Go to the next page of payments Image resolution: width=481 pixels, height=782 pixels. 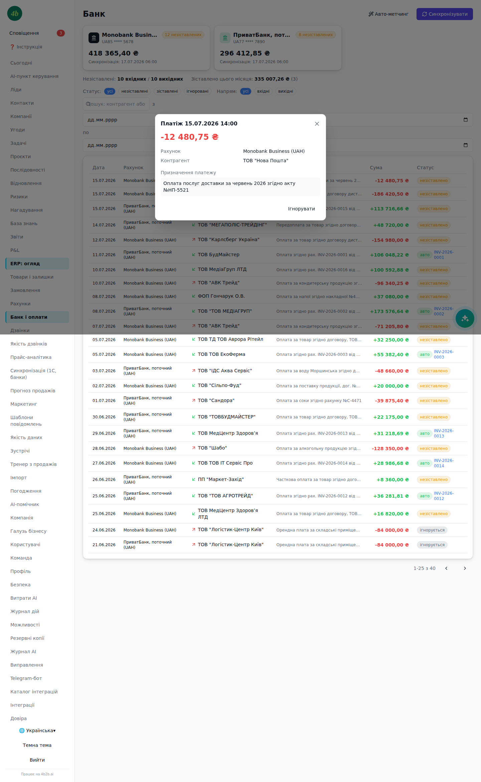pyautogui.click(x=465, y=568)
